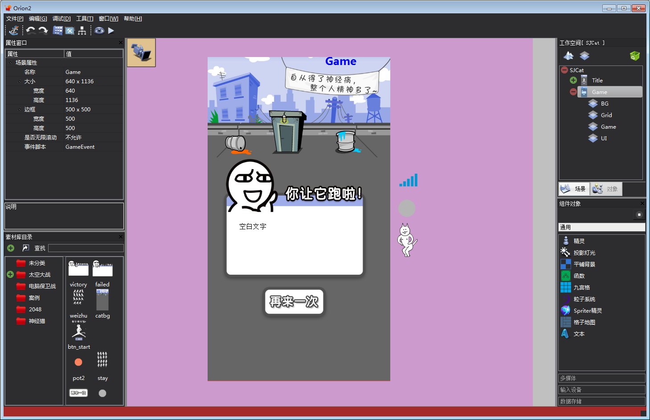Expand the Title scene node

click(573, 81)
